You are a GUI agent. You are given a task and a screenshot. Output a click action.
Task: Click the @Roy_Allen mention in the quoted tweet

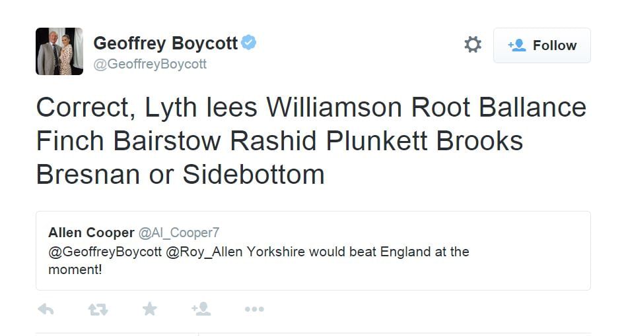[x=204, y=252]
